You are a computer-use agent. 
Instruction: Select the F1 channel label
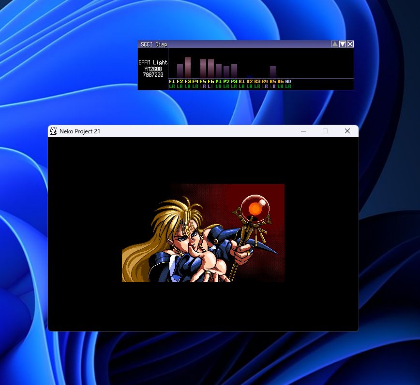pos(172,81)
